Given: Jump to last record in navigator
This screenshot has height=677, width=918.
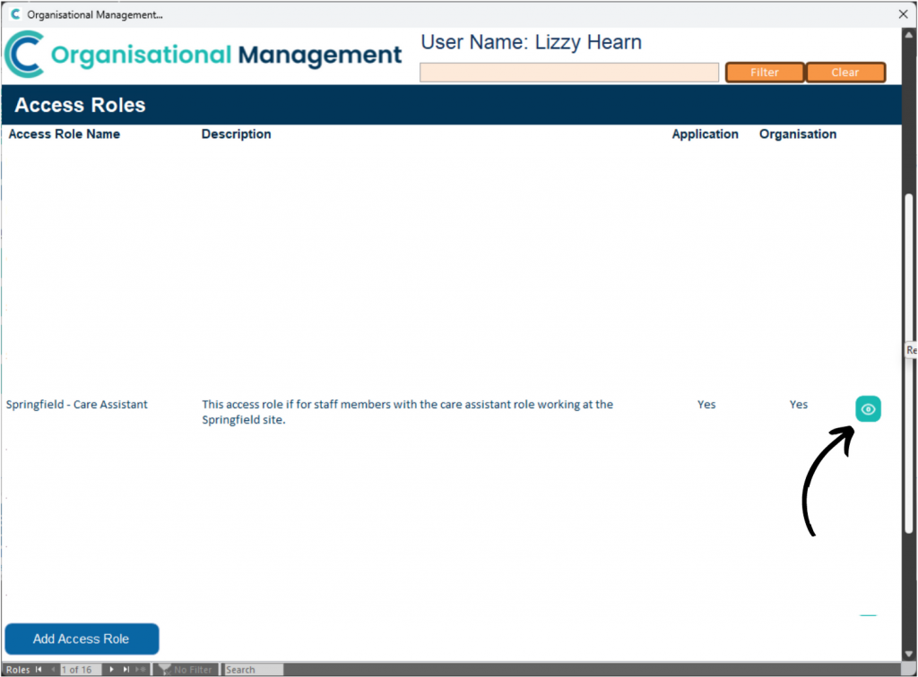Looking at the screenshot, I should (126, 670).
